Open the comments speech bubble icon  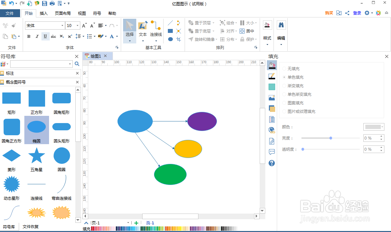[272, 152]
